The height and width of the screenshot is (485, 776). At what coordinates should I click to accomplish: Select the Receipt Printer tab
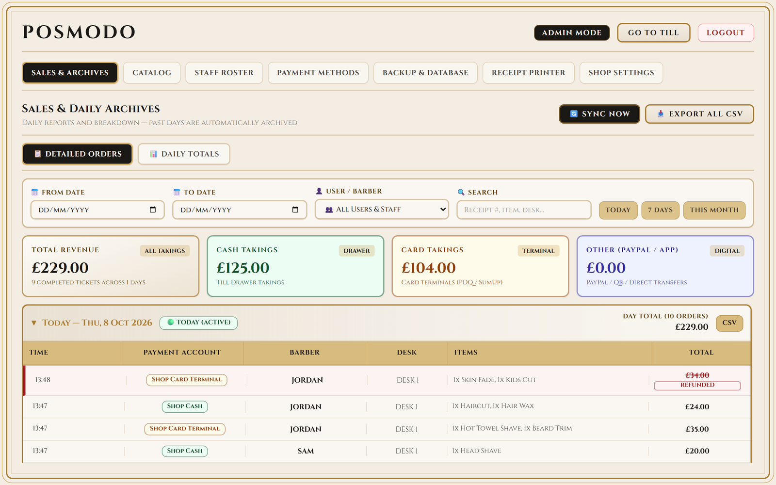529,73
